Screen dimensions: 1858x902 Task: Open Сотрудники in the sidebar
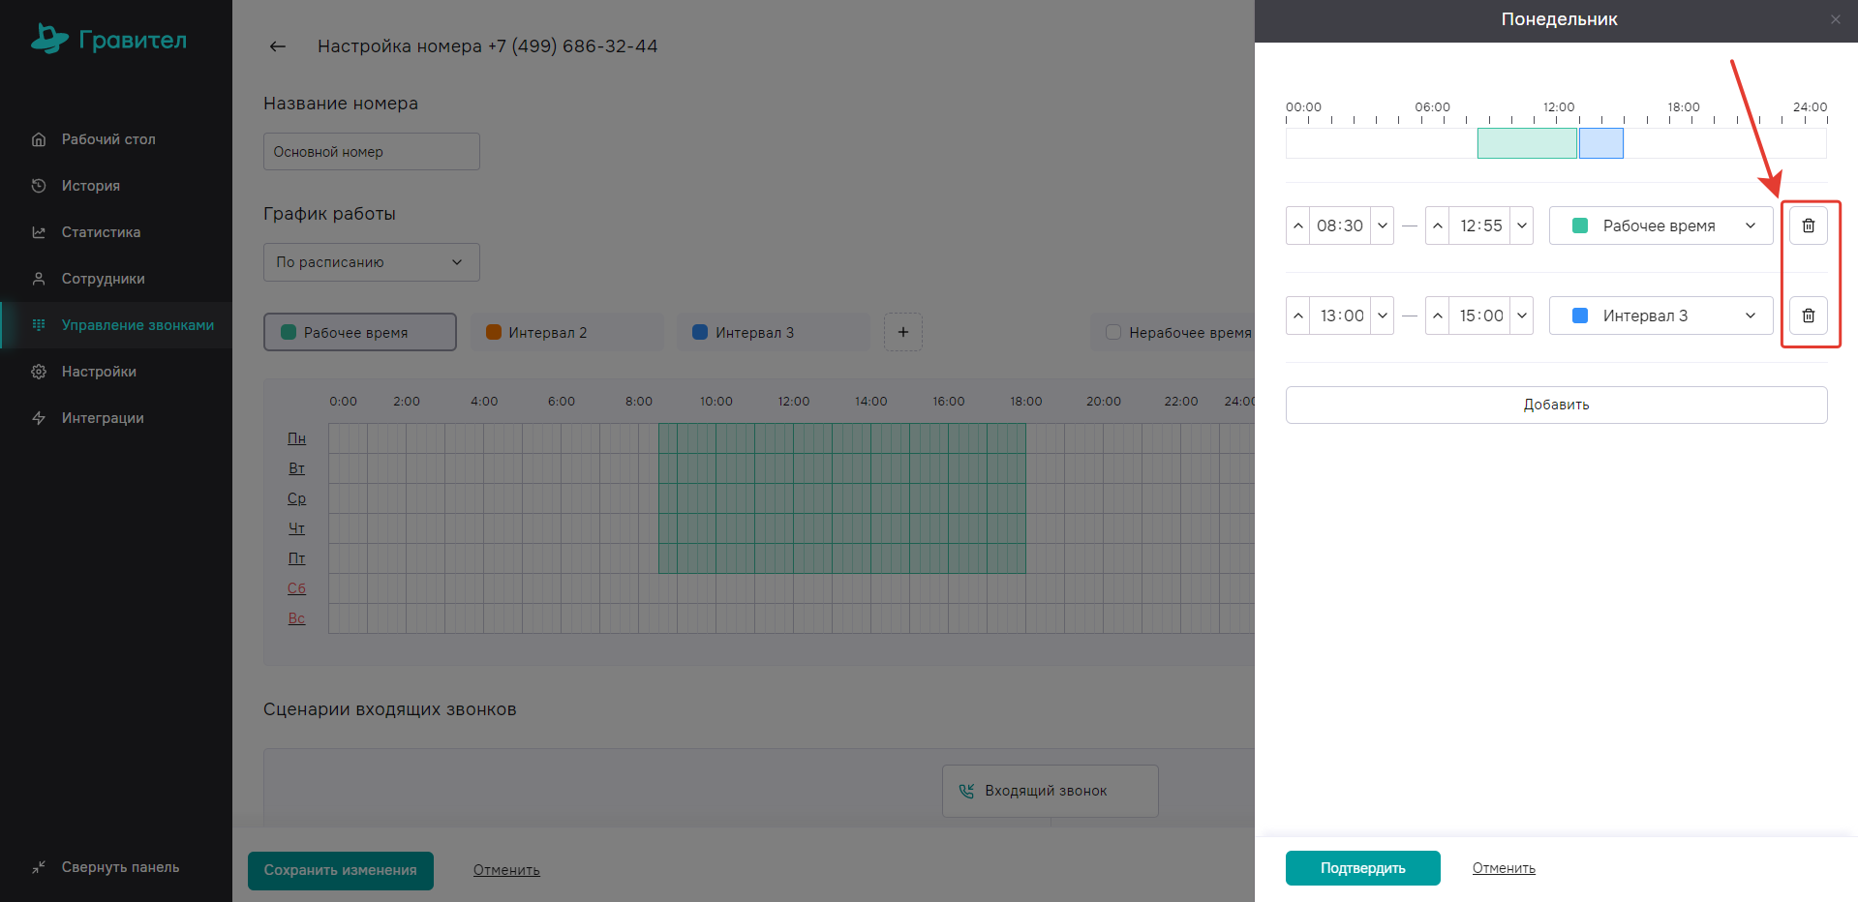click(103, 279)
